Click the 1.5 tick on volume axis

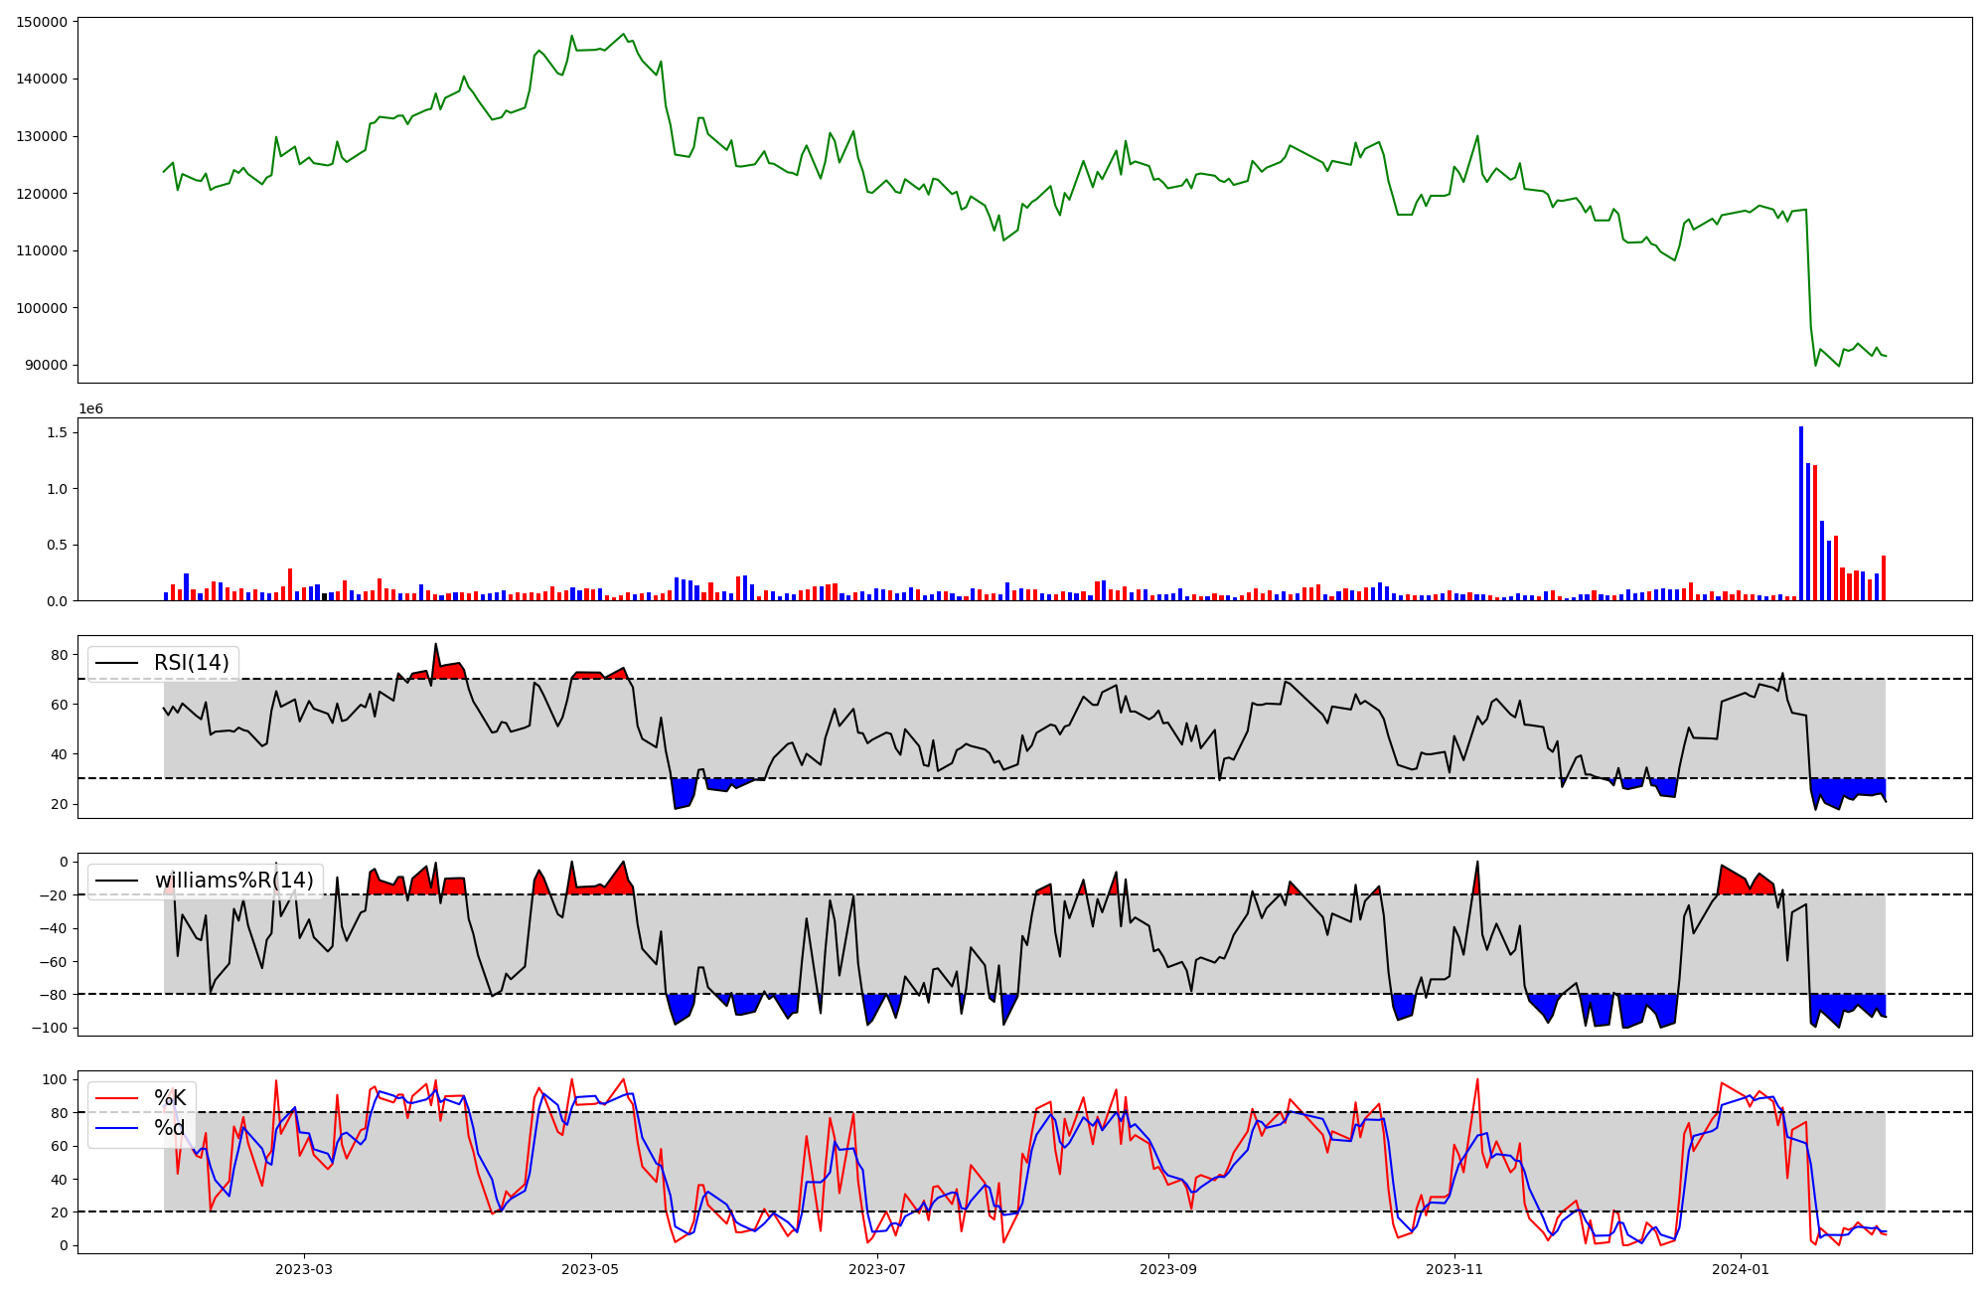point(57,432)
